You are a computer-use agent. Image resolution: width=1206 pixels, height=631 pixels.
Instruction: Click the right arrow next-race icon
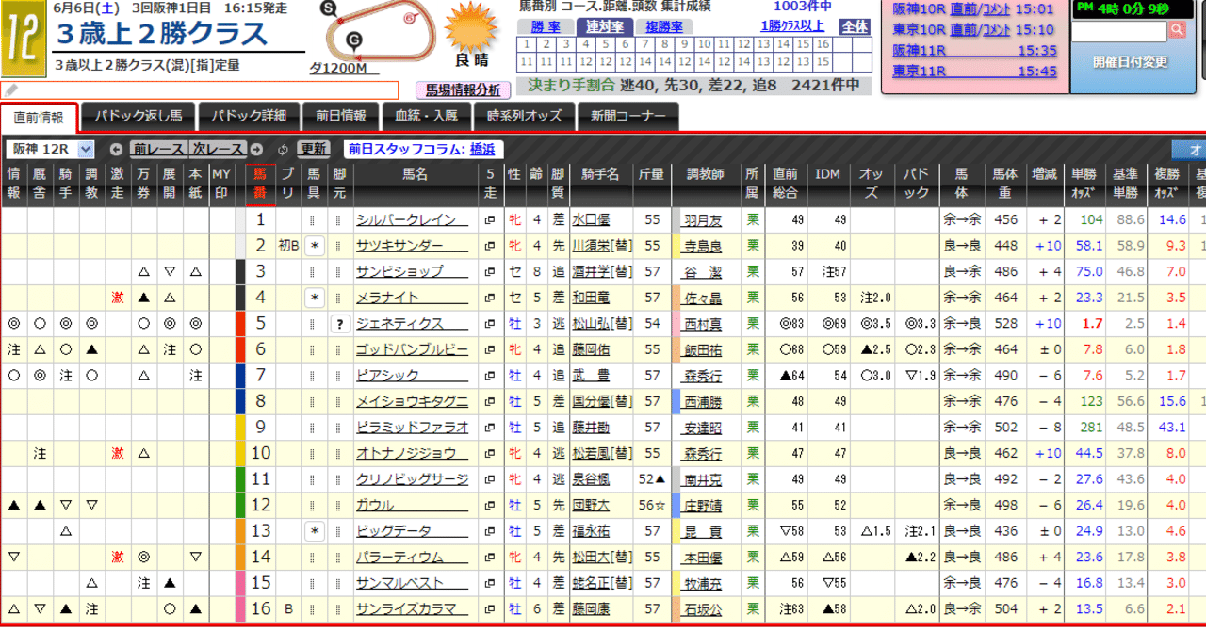[x=256, y=150]
